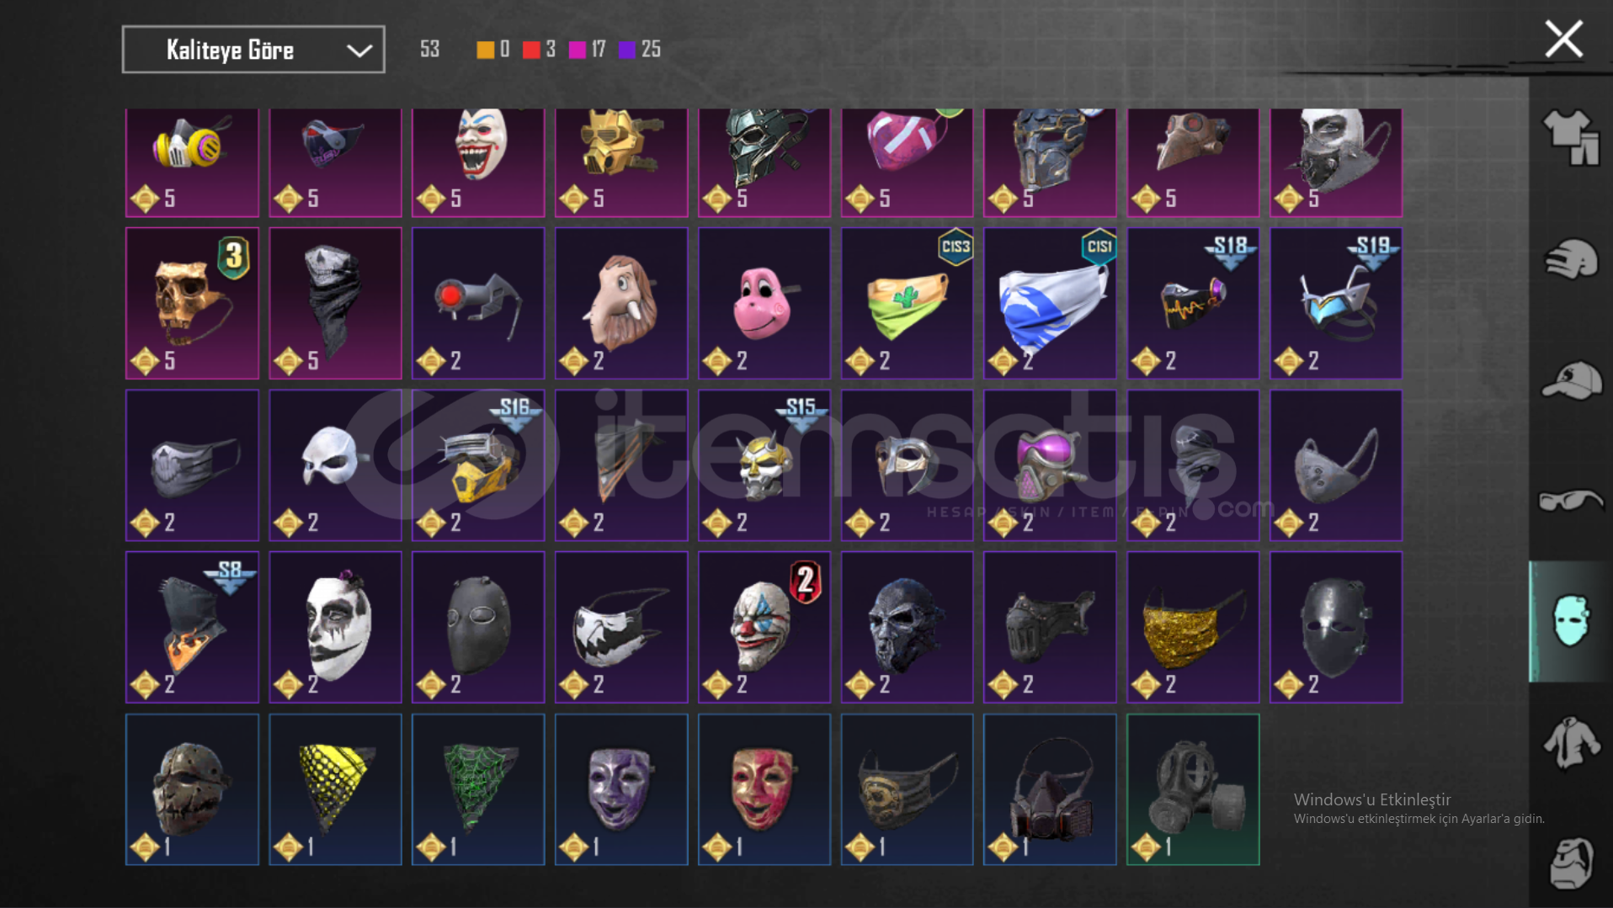
Task: Select the teal face mask category tab
Action: click(1570, 621)
